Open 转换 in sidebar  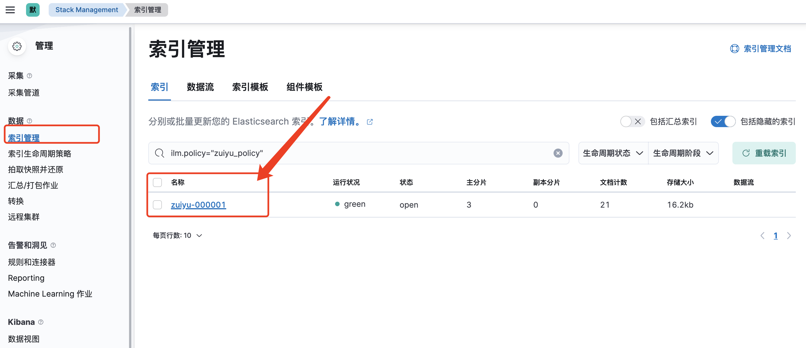[16, 201]
